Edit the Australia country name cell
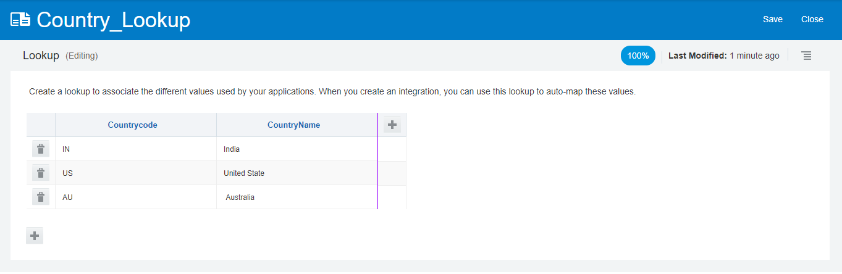 297,197
